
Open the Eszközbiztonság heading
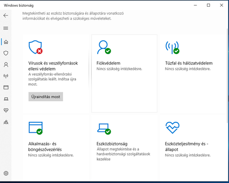tap(112, 144)
